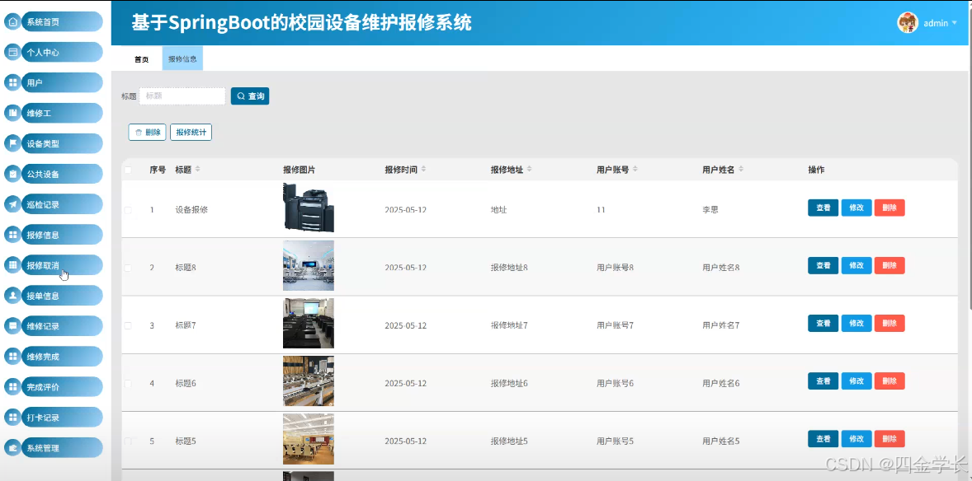Viewport: 972px width, 481px height.
Task: Check the checkbox for row 标题8
Action: point(128,268)
